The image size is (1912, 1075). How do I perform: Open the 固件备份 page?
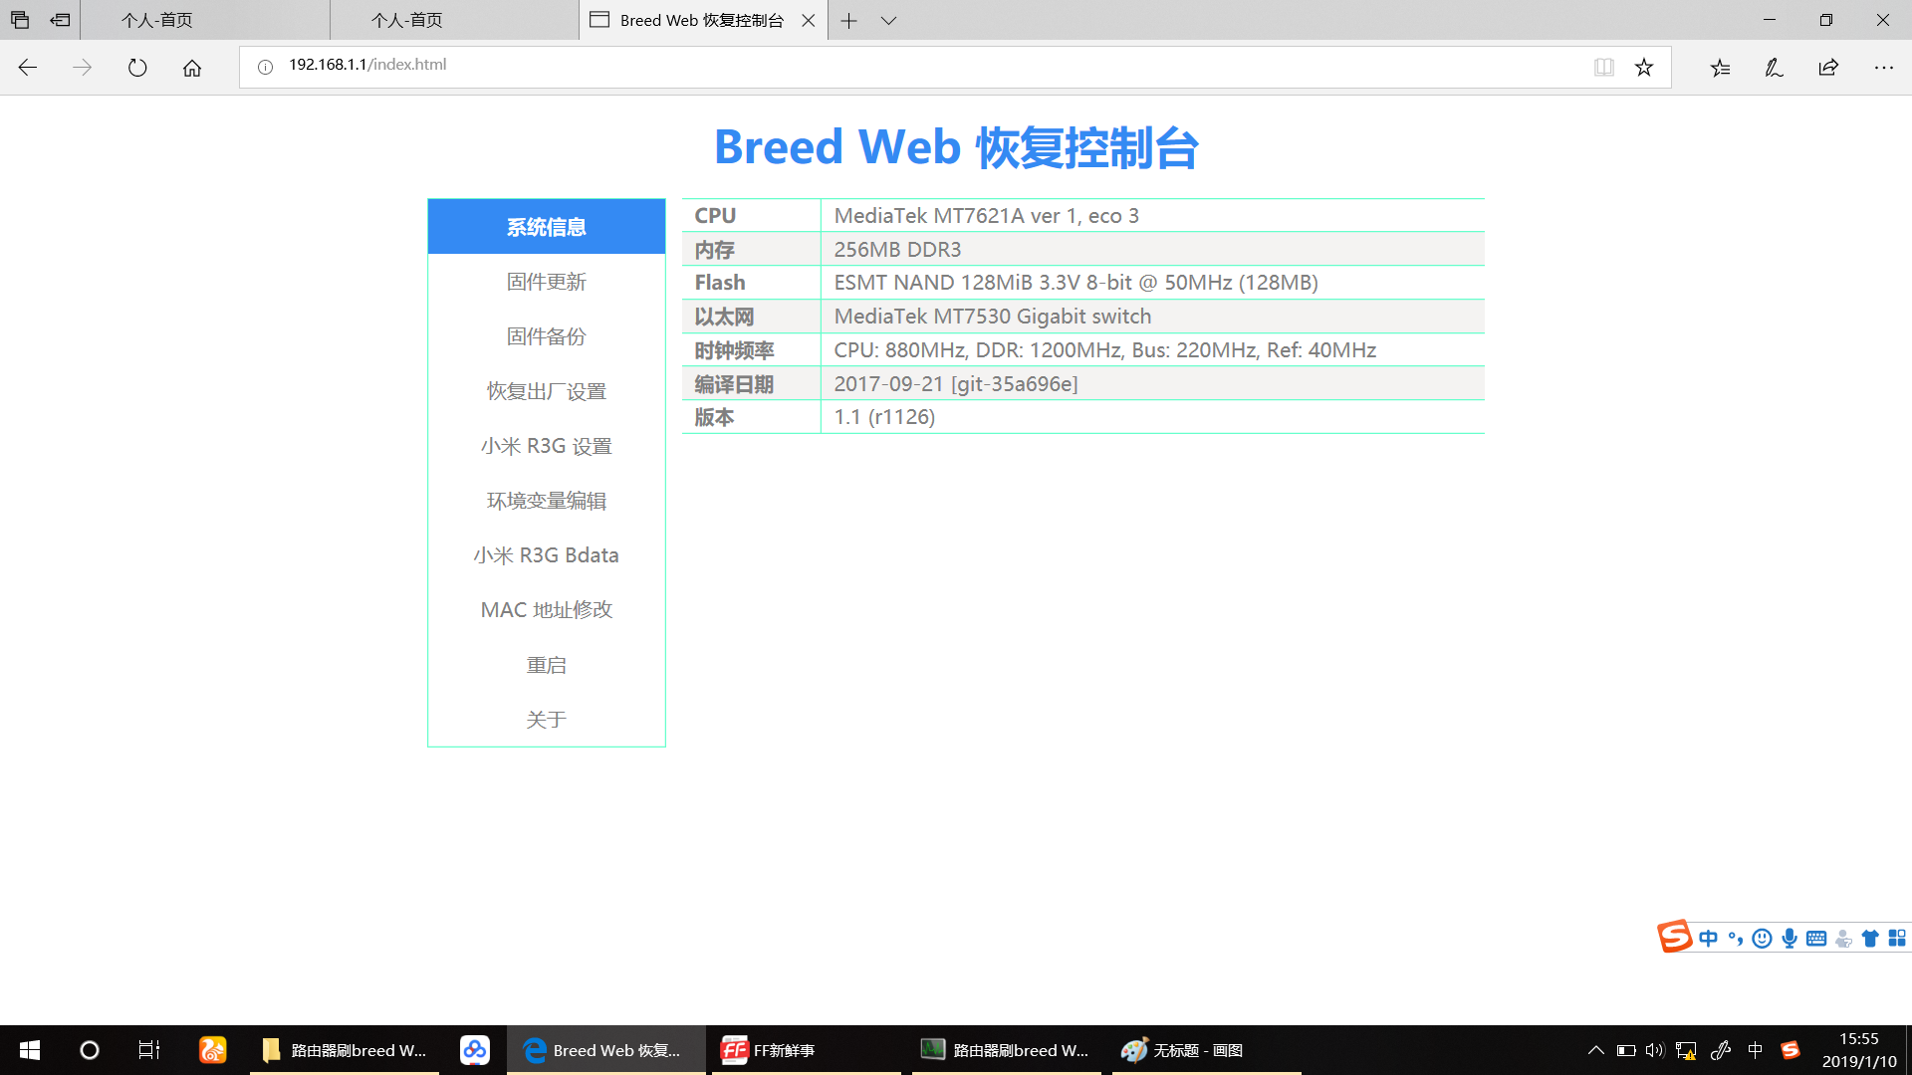[x=547, y=336]
